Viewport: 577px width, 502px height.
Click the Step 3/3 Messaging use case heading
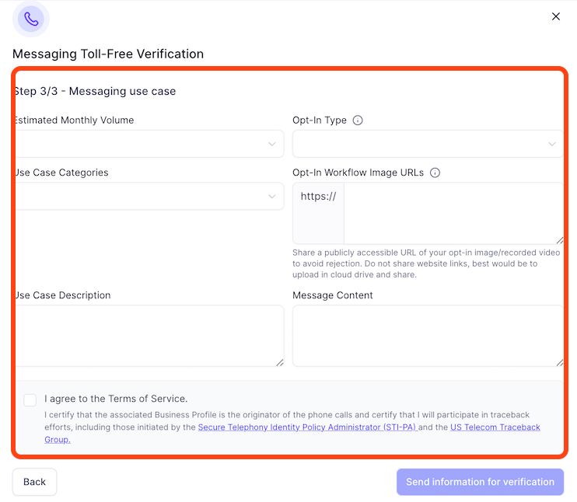point(95,91)
